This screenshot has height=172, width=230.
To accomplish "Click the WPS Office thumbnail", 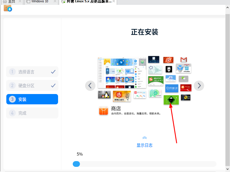I will 140,95.
